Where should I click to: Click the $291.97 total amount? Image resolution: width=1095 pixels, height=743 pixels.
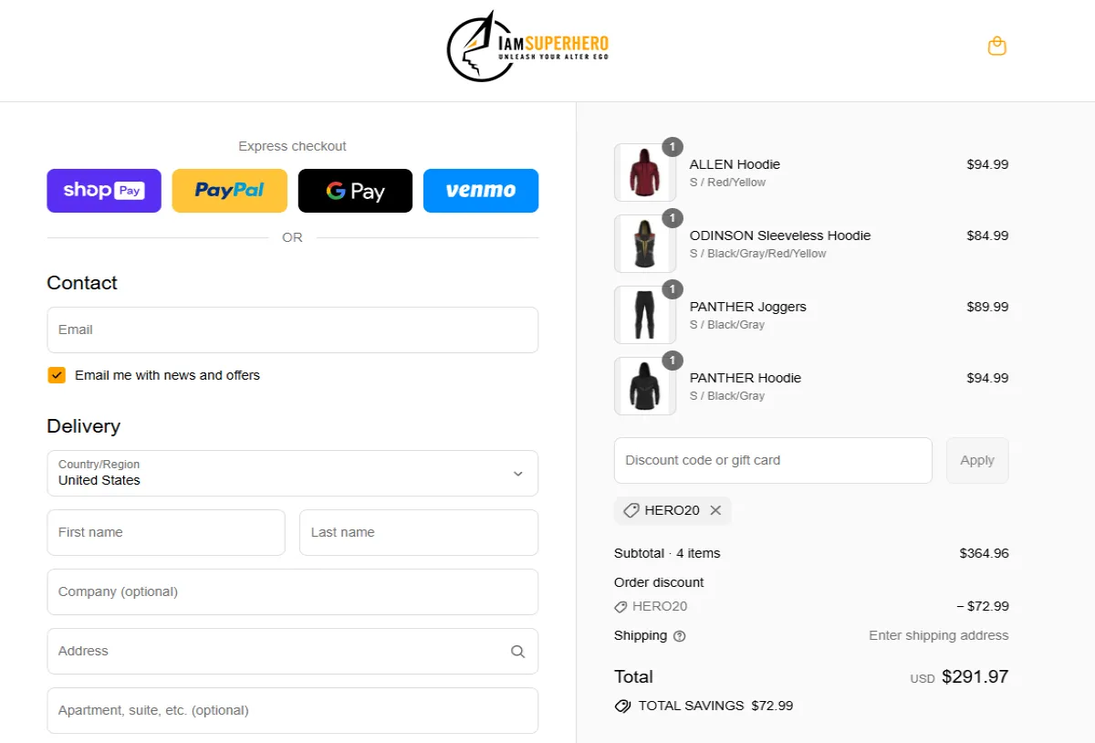tap(975, 676)
